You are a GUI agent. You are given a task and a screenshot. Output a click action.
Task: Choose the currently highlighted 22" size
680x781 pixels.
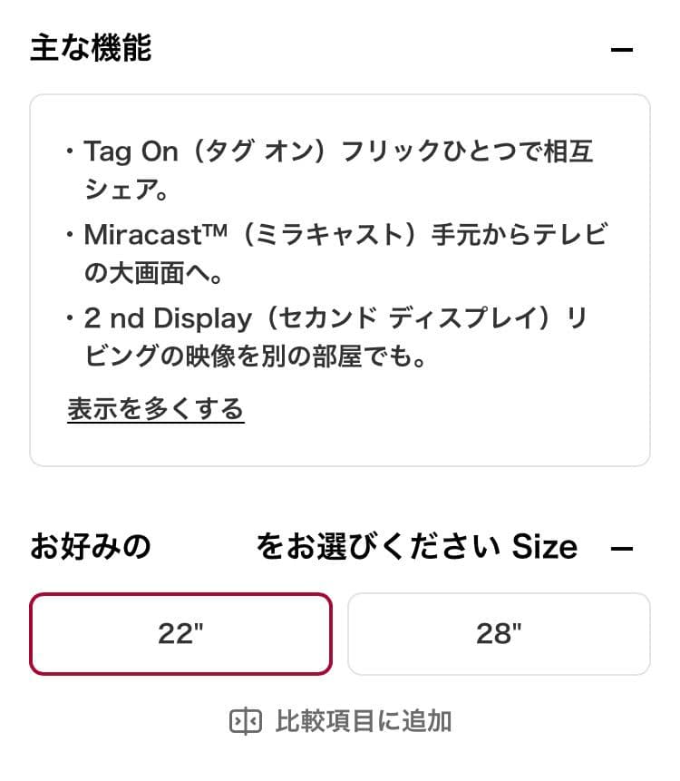pos(181,634)
